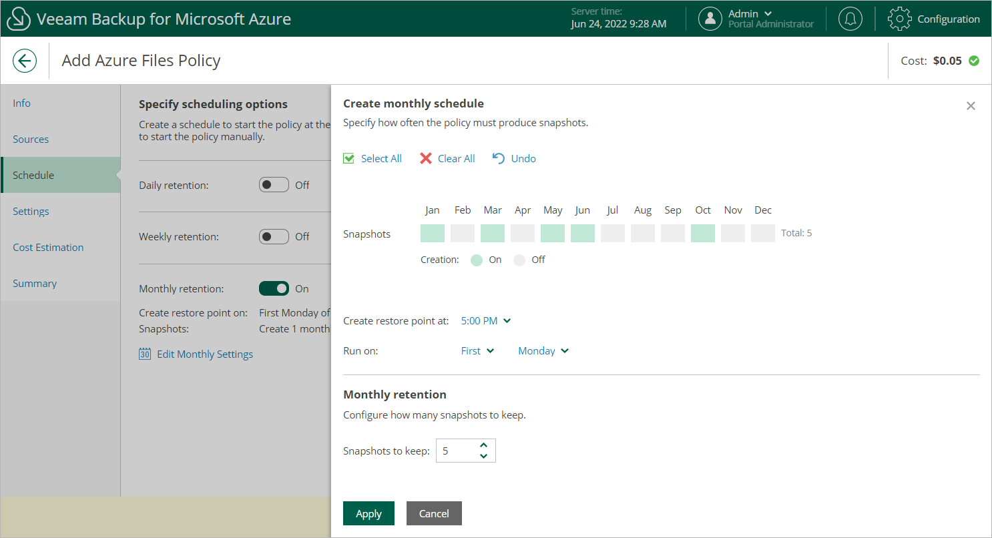Viewport: 992px width, 538px height.
Task: Turn on Daily retention toggle
Action: (x=274, y=185)
